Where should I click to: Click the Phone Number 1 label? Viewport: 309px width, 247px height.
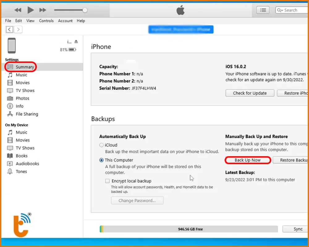(x=117, y=74)
